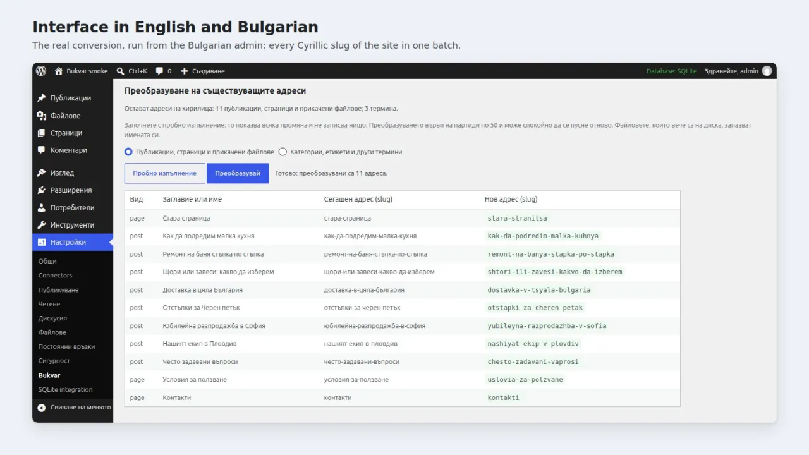This screenshot has height=455, width=809.
Task: Open the Bukvar settings page
Action: point(49,375)
